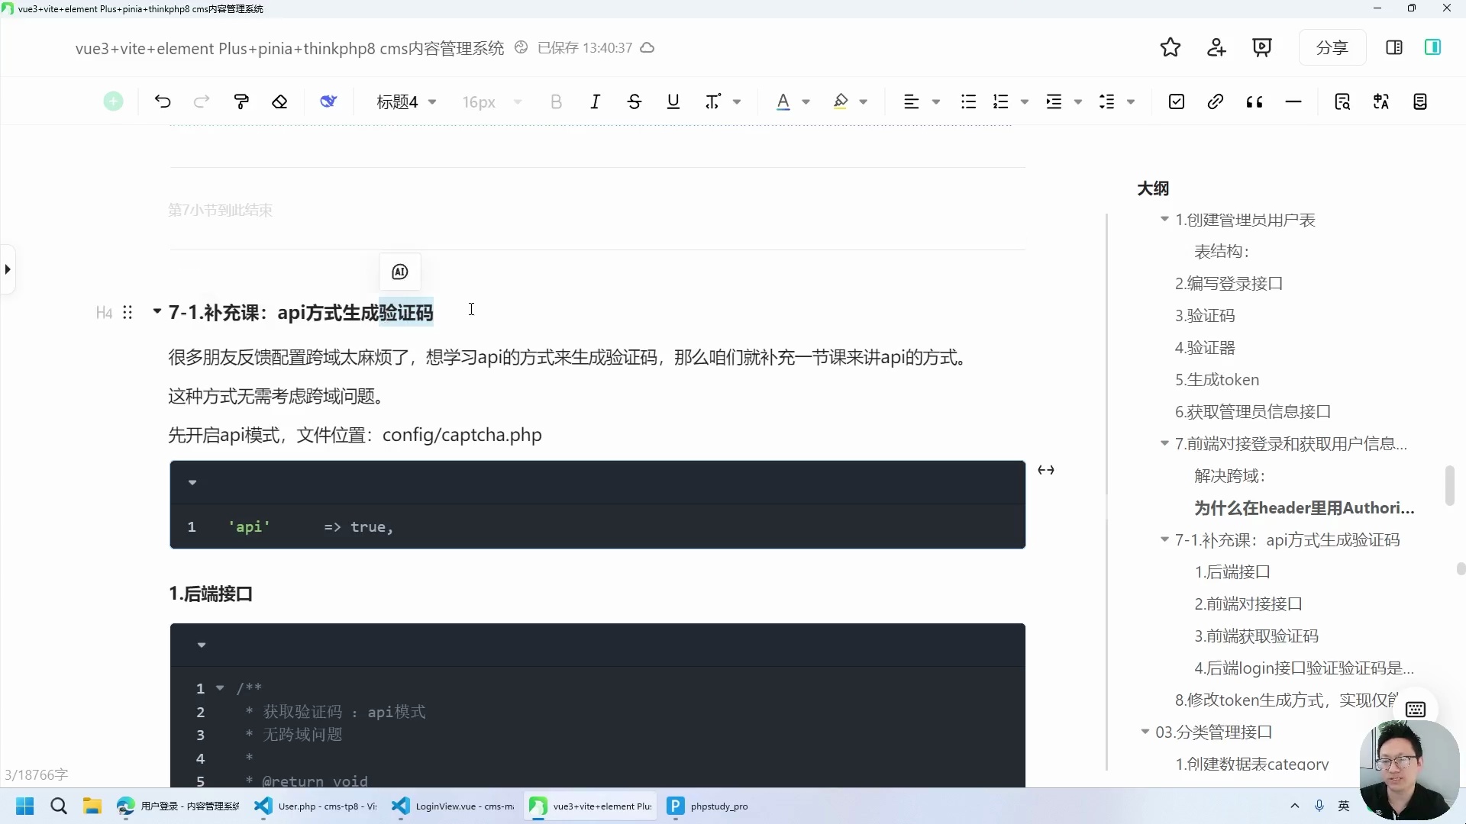
Task: Collapse the 'api' => true code block header arrow
Action: [x=192, y=482]
